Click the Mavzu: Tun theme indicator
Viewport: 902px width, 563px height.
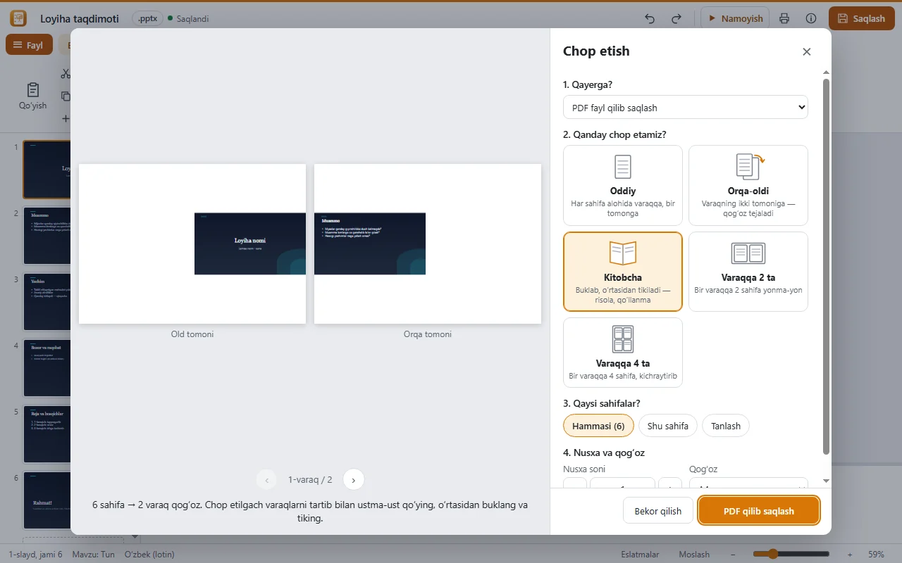point(93,554)
